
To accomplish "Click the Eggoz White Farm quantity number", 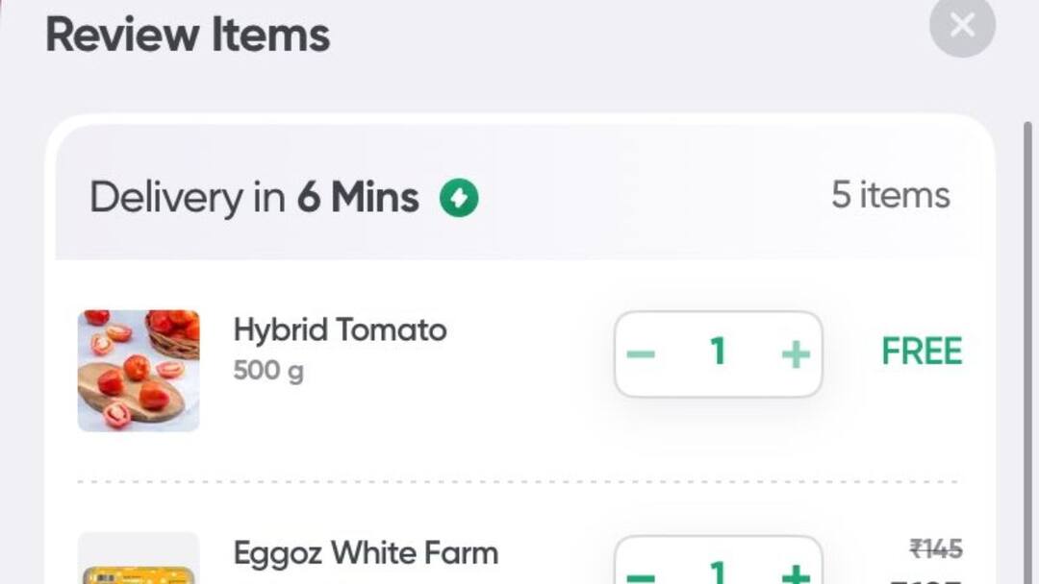I will coord(718,573).
